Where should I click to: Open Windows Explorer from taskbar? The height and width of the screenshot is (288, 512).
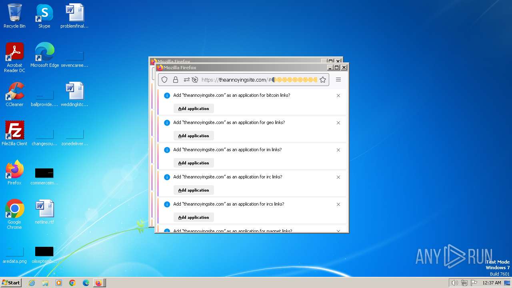(x=45, y=283)
